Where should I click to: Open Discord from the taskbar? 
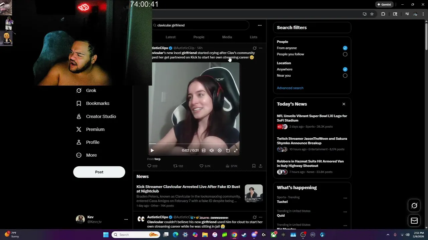254,235
